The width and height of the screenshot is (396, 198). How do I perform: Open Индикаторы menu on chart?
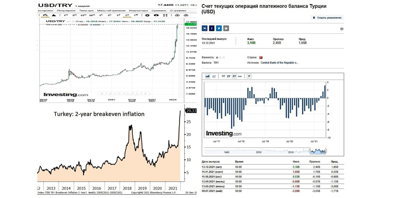pos(138,11)
